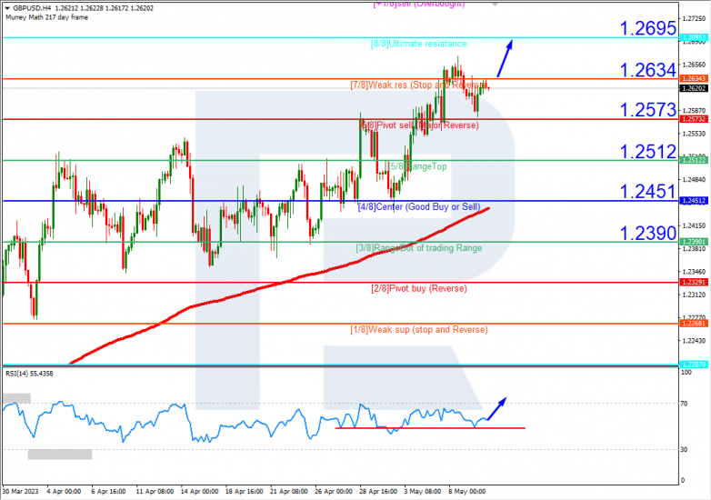Select the [2/8]Pivot buy (Reverse) label
711x500 pixels.
tap(419, 288)
